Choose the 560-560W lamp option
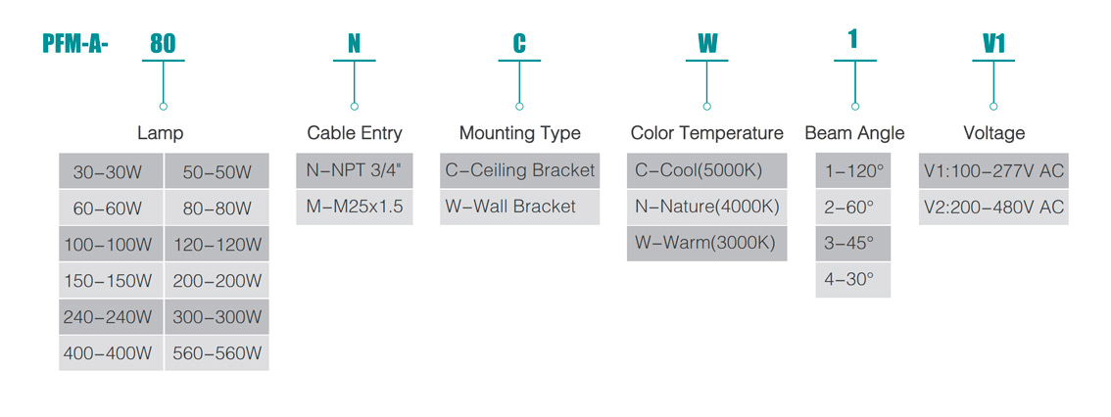The width and height of the screenshot is (1111, 417). tap(217, 353)
